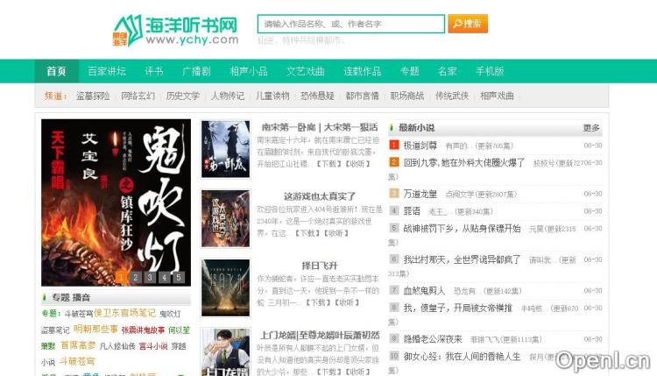Open the 择日飞升 cover image
Screen dimensions: 657x376
[x=225, y=287]
